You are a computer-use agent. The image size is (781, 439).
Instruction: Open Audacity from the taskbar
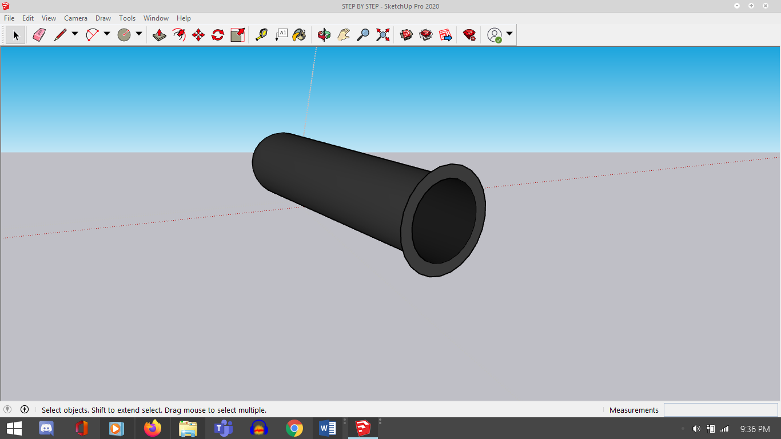[259, 428]
